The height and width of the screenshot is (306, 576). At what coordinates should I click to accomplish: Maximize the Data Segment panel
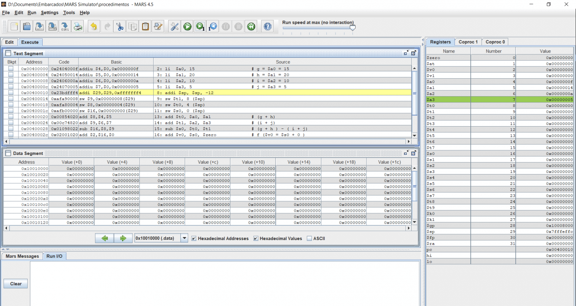pyautogui.click(x=414, y=153)
